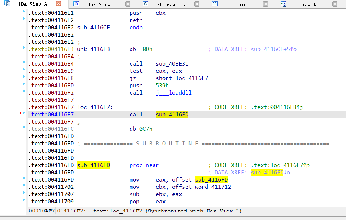
Task: Click DATA XREF sub_4116FD↓o reference
Action: 270,173
